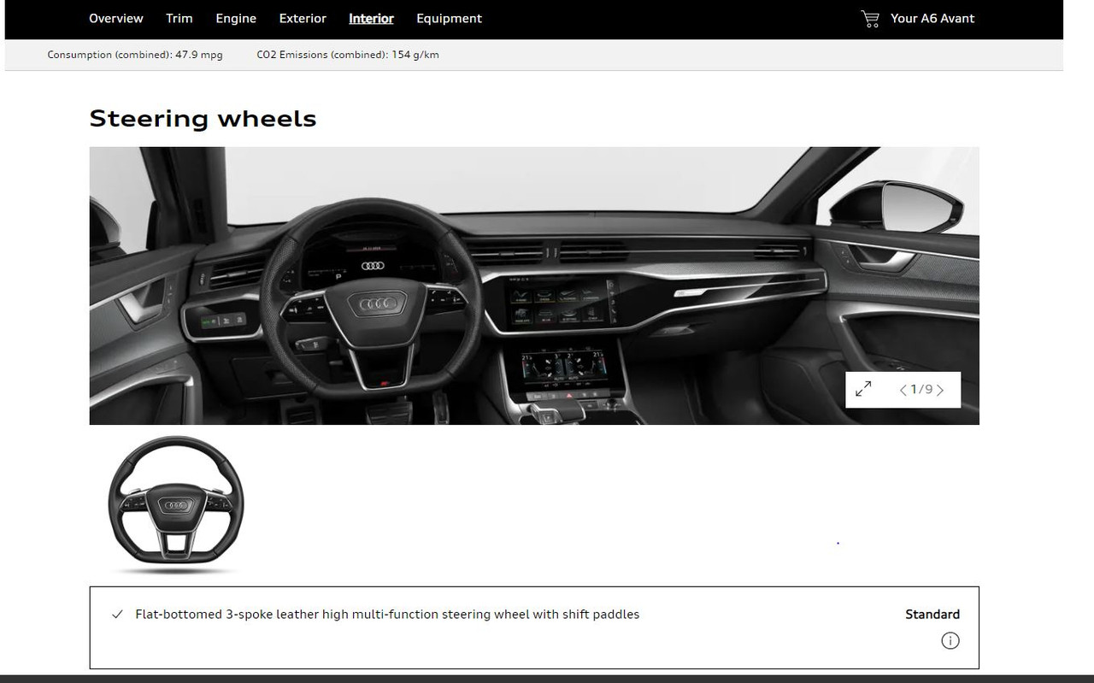The width and height of the screenshot is (1094, 683).
Task: Click the Consumption combined 47.9 mpg text
Action: [x=135, y=55]
